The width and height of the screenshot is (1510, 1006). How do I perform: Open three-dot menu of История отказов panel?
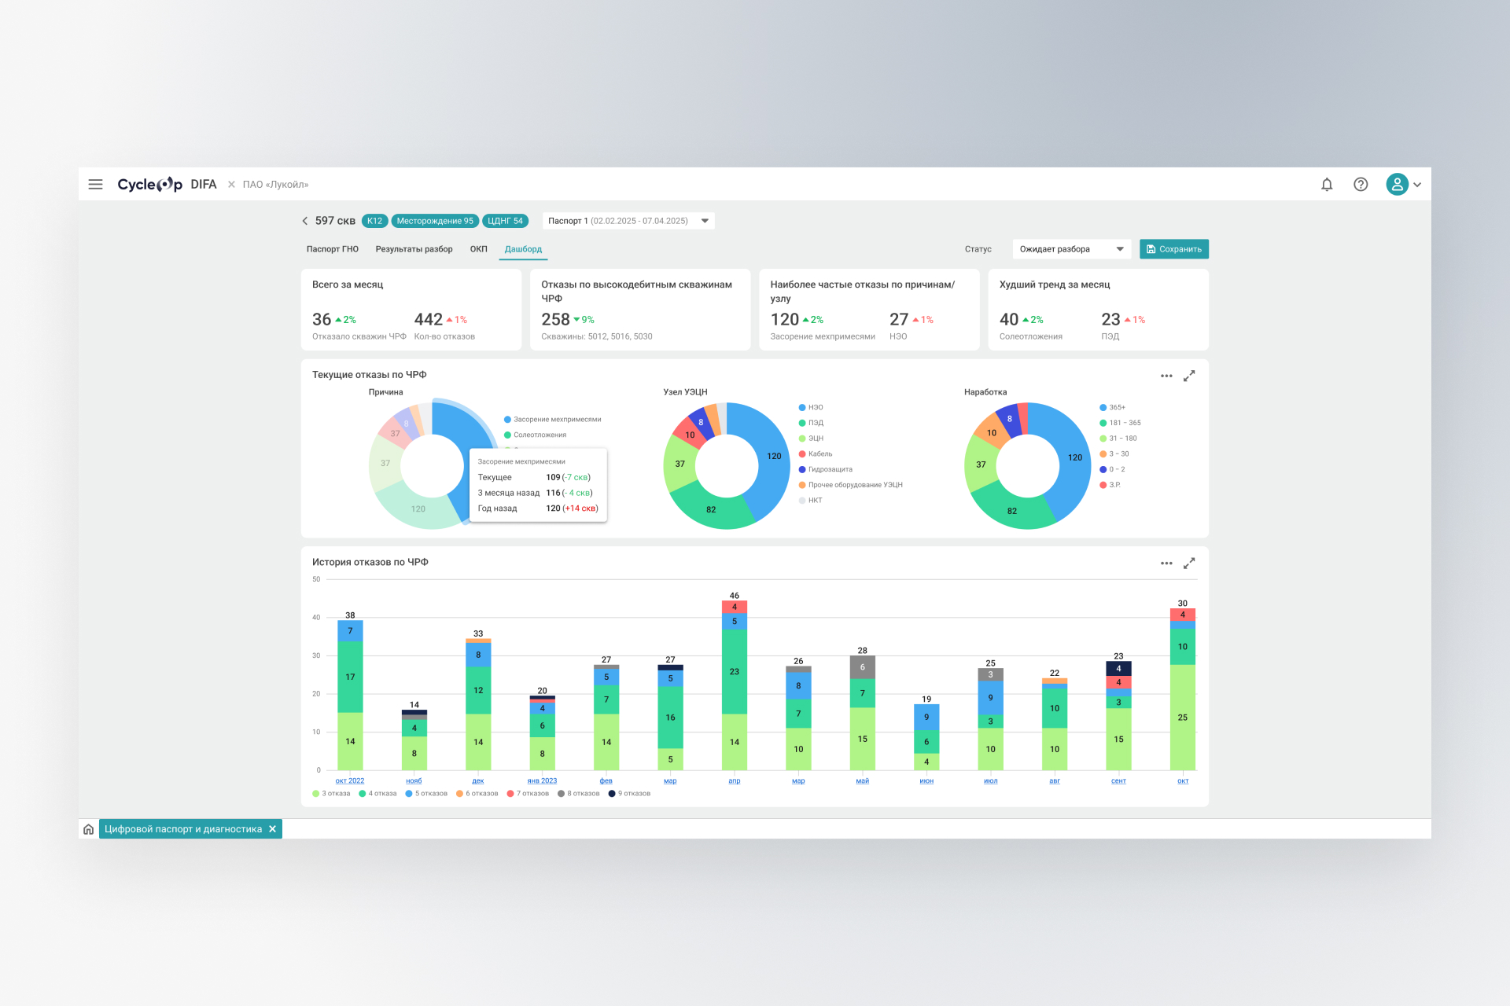tap(1166, 564)
